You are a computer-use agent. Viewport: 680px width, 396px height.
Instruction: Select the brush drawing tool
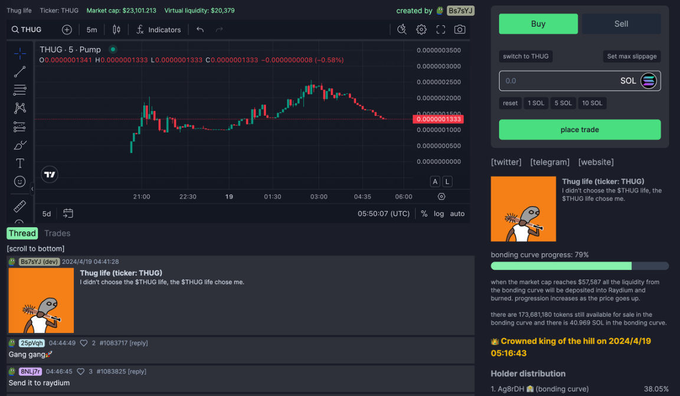(19, 145)
